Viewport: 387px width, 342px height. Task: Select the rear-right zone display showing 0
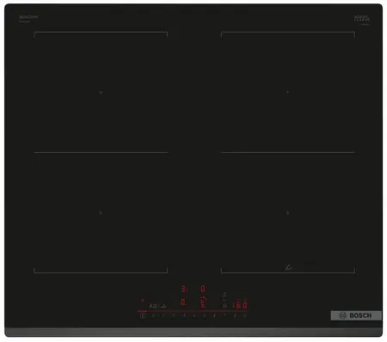point(203,289)
